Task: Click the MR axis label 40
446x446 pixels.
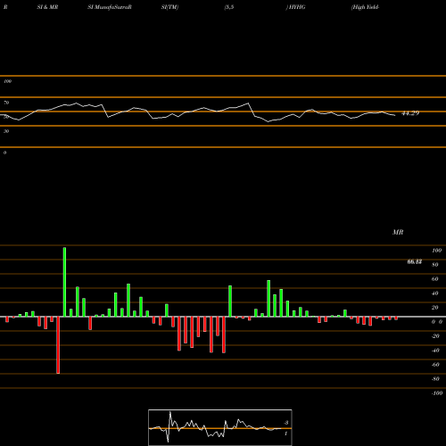Action: click(x=435, y=293)
